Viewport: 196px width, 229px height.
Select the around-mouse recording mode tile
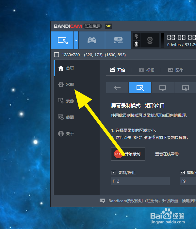tap(185, 88)
